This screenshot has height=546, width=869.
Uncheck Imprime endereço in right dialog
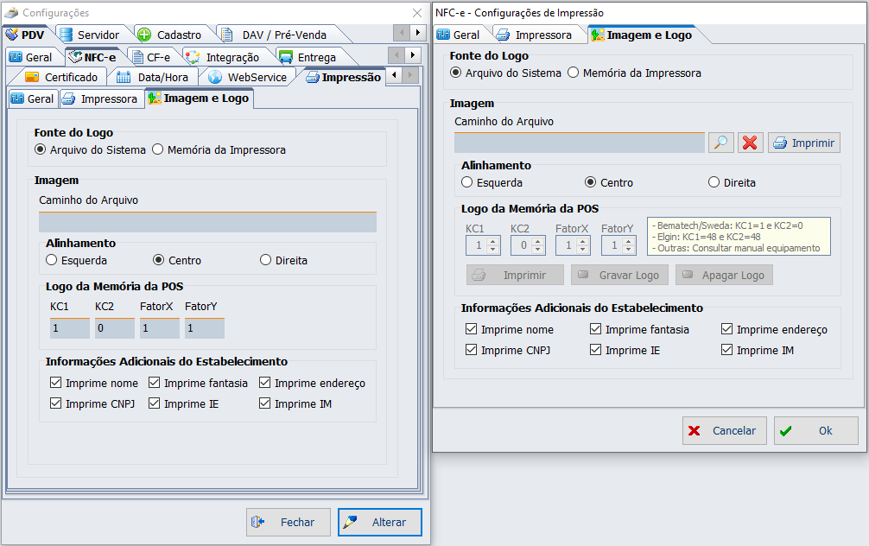coord(726,329)
